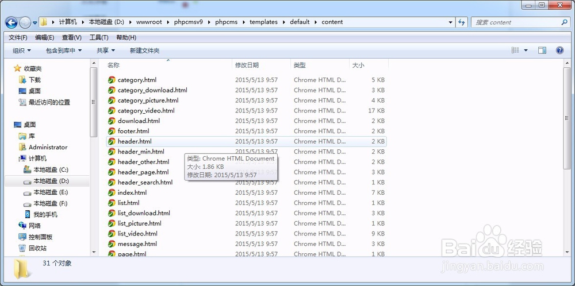Screen dimensions: 575x286
Task: Select 收藏夹 in navigation pane
Action: pyautogui.click(x=33, y=68)
